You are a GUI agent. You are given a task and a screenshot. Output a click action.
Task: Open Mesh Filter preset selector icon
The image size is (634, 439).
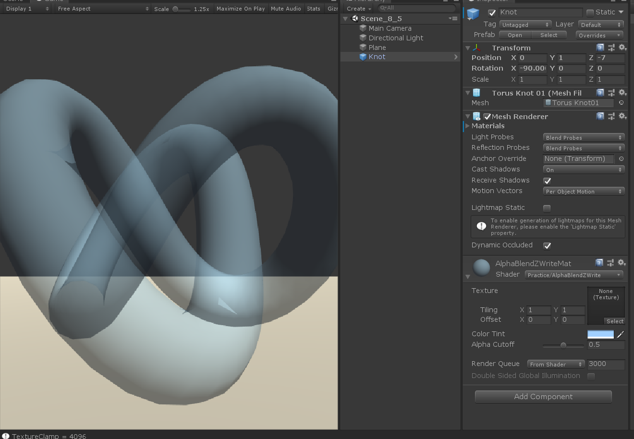pyautogui.click(x=611, y=93)
